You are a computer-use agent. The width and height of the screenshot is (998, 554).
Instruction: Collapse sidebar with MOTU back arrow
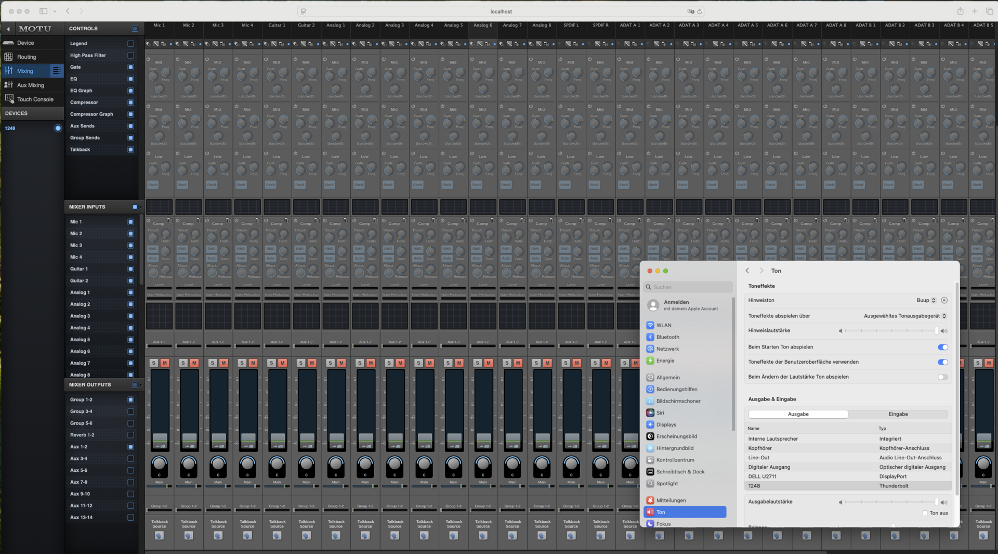coord(8,29)
